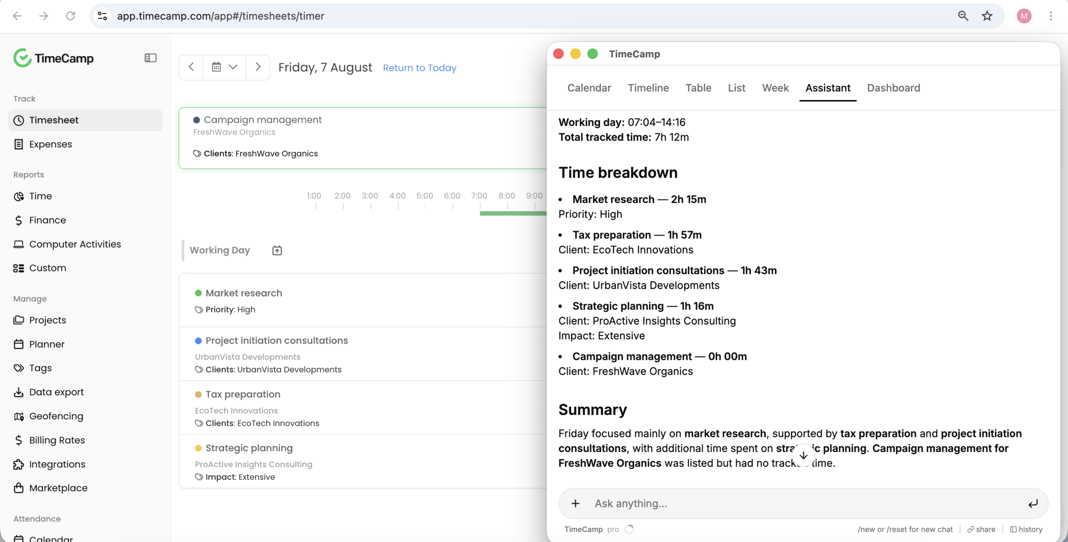
Task: Open Custom reports item
Action: tap(85, 268)
